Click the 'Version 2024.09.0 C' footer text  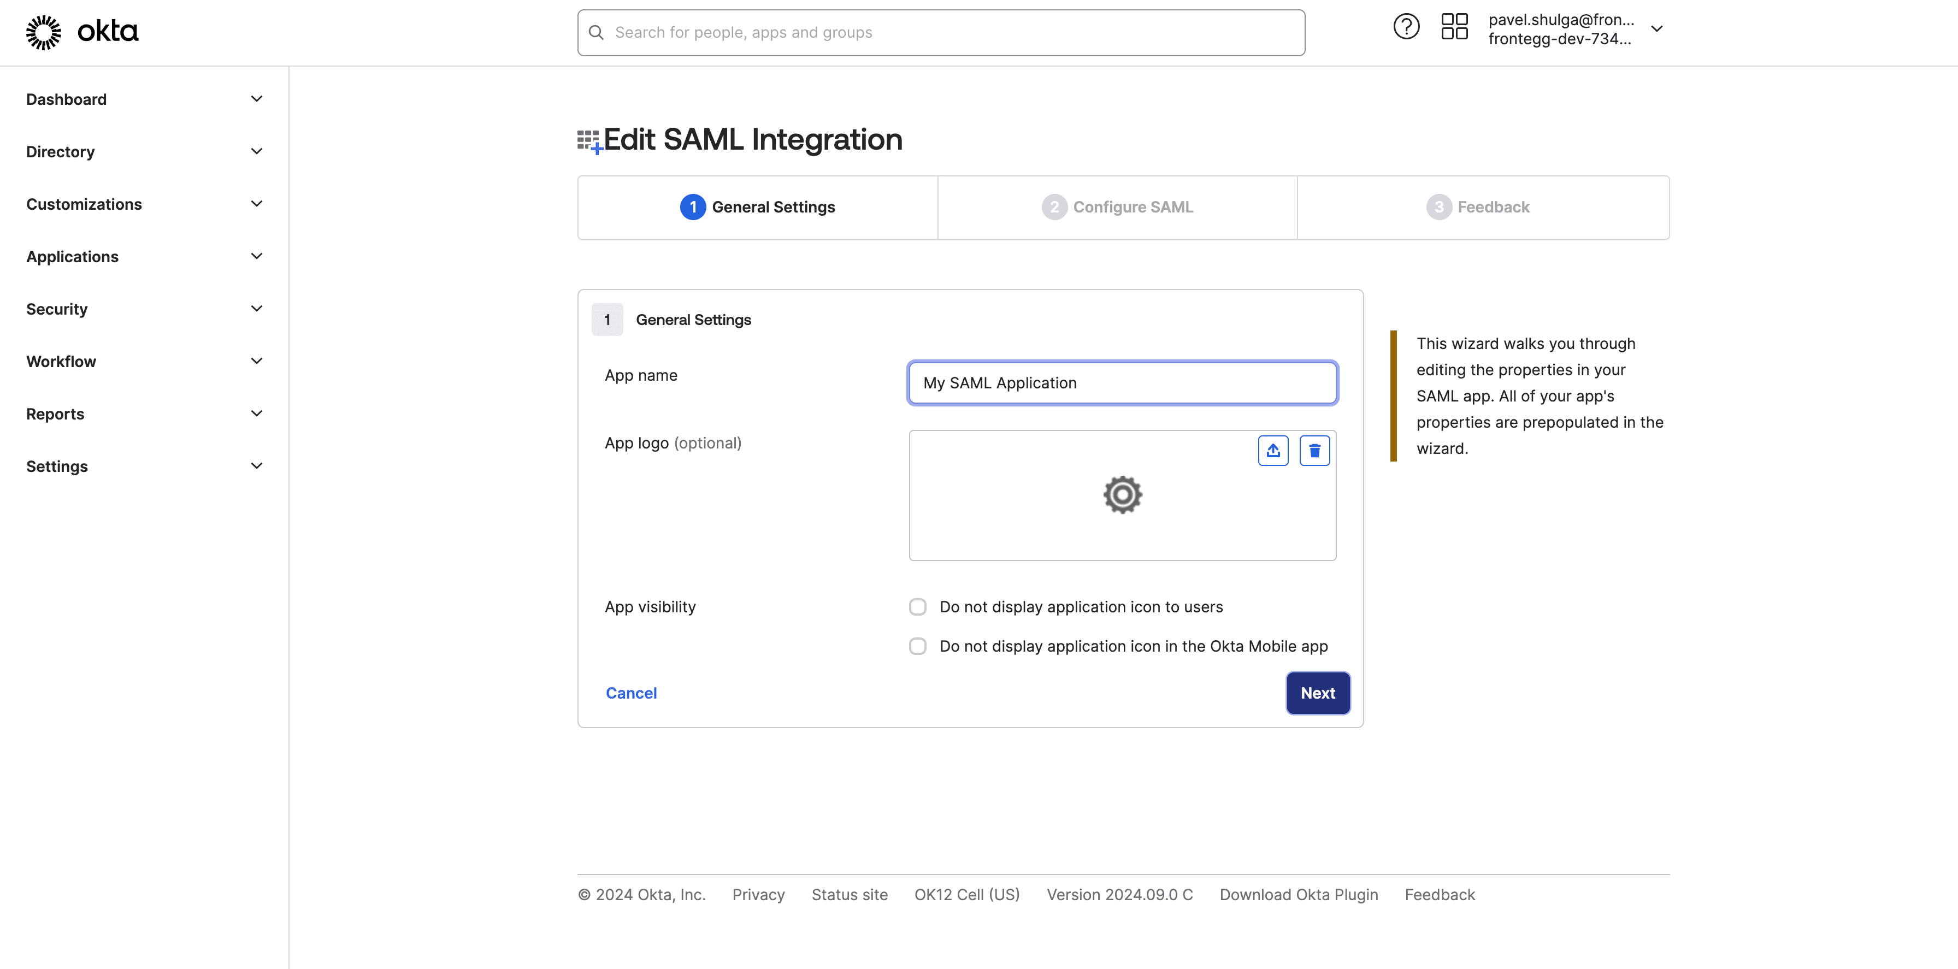click(x=1119, y=895)
